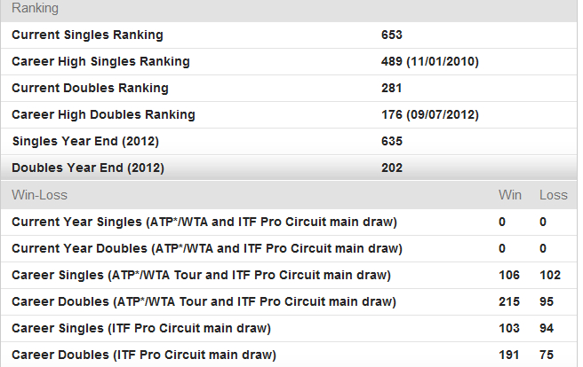The width and height of the screenshot is (583, 367).
Task: Click the Ranking section header
Action: tap(35, 9)
